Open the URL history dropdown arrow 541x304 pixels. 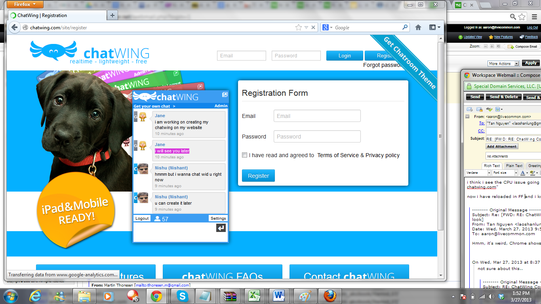306,28
